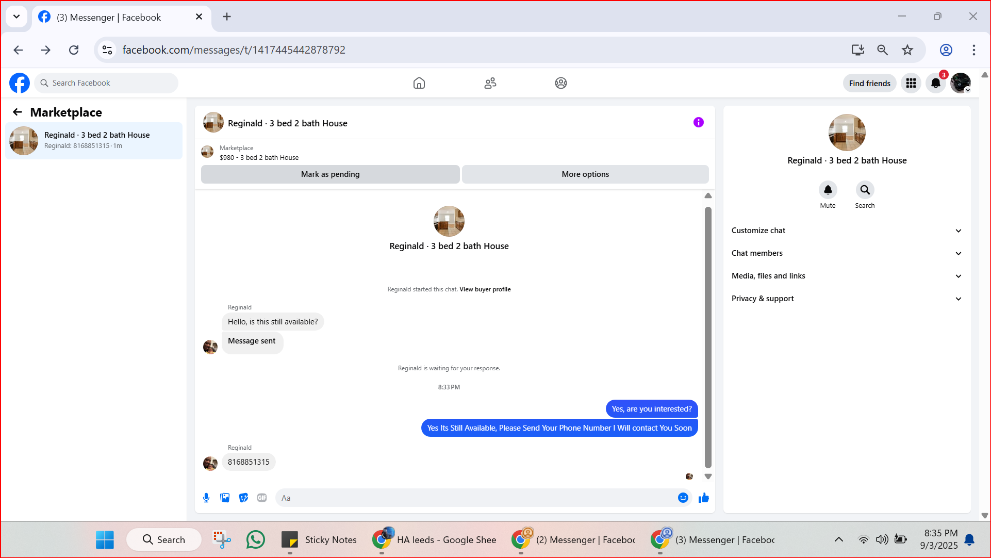Switch to HA leeds - Google Sheets taskbar window
This screenshot has width=991, height=558.
tap(434, 539)
